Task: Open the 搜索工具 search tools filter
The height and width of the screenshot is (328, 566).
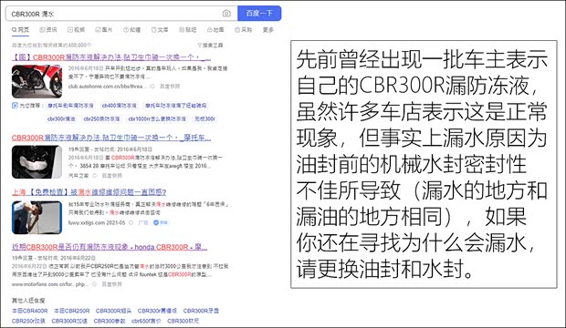Action: coord(210,46)
